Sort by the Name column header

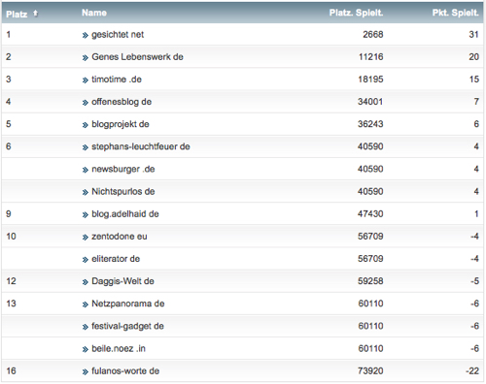[94, 13]
